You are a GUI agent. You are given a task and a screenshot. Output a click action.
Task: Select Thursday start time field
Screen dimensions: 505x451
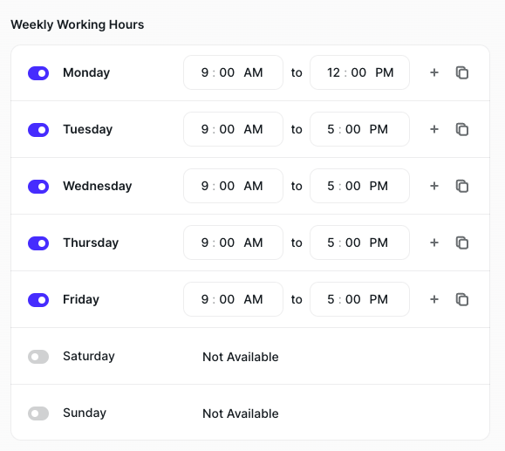(233, 243)
